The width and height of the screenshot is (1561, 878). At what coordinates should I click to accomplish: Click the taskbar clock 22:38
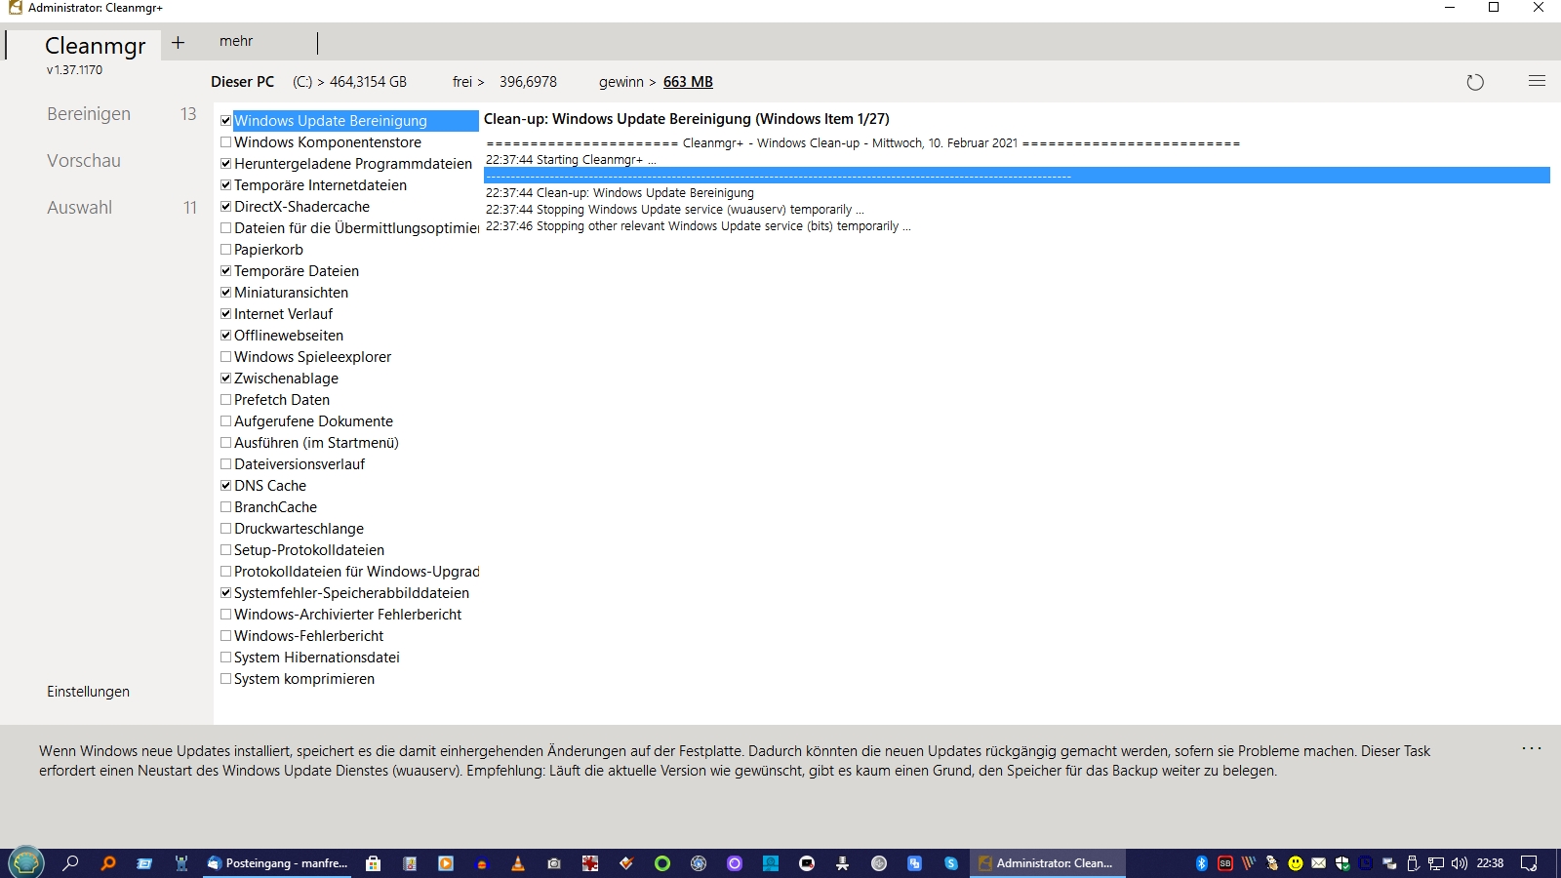pos(1490,863)
